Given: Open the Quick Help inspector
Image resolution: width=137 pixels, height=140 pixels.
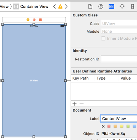Looking at the screenshot, I should (101, 6).
